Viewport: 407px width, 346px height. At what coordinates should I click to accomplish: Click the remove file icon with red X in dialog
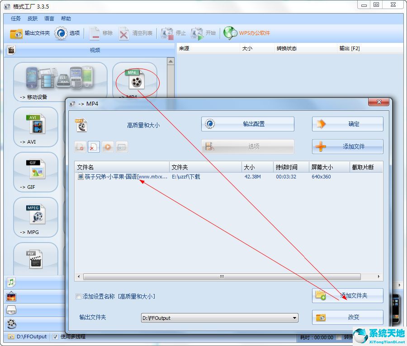click(x=94, y=147)
